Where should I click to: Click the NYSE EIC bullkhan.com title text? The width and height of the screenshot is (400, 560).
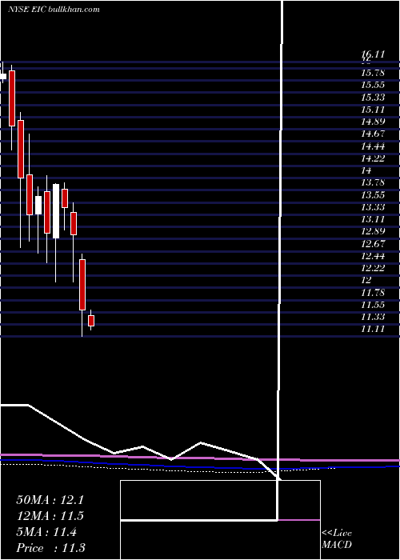click(x=54, y=10)
